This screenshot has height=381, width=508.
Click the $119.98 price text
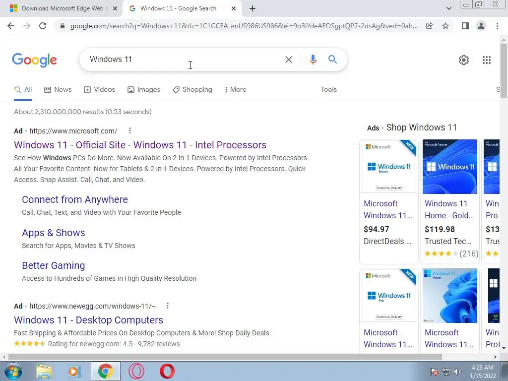(x=440, y=229)
